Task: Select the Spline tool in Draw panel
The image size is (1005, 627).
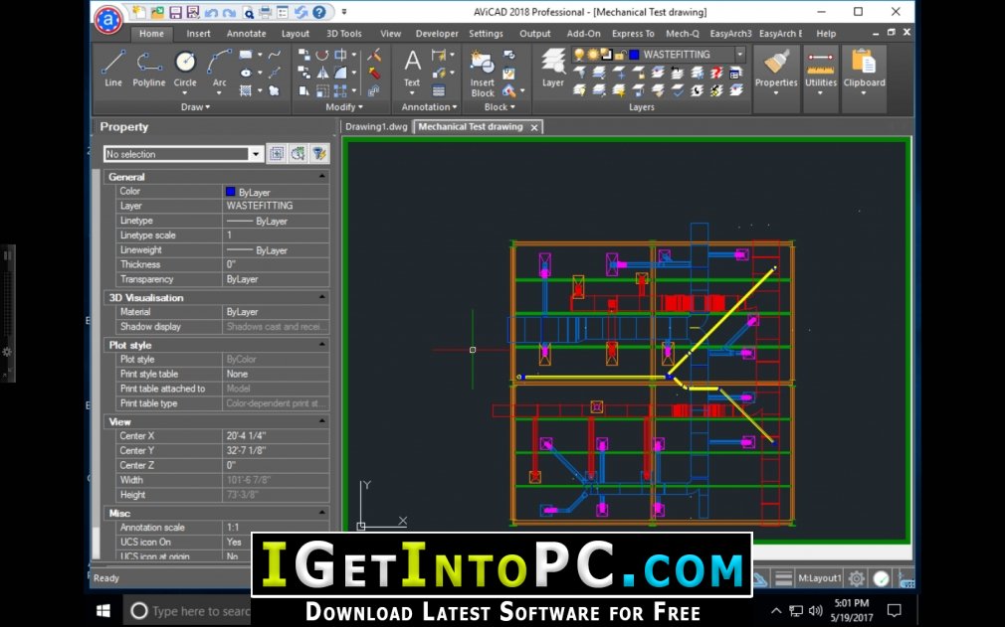Action: 275,55
